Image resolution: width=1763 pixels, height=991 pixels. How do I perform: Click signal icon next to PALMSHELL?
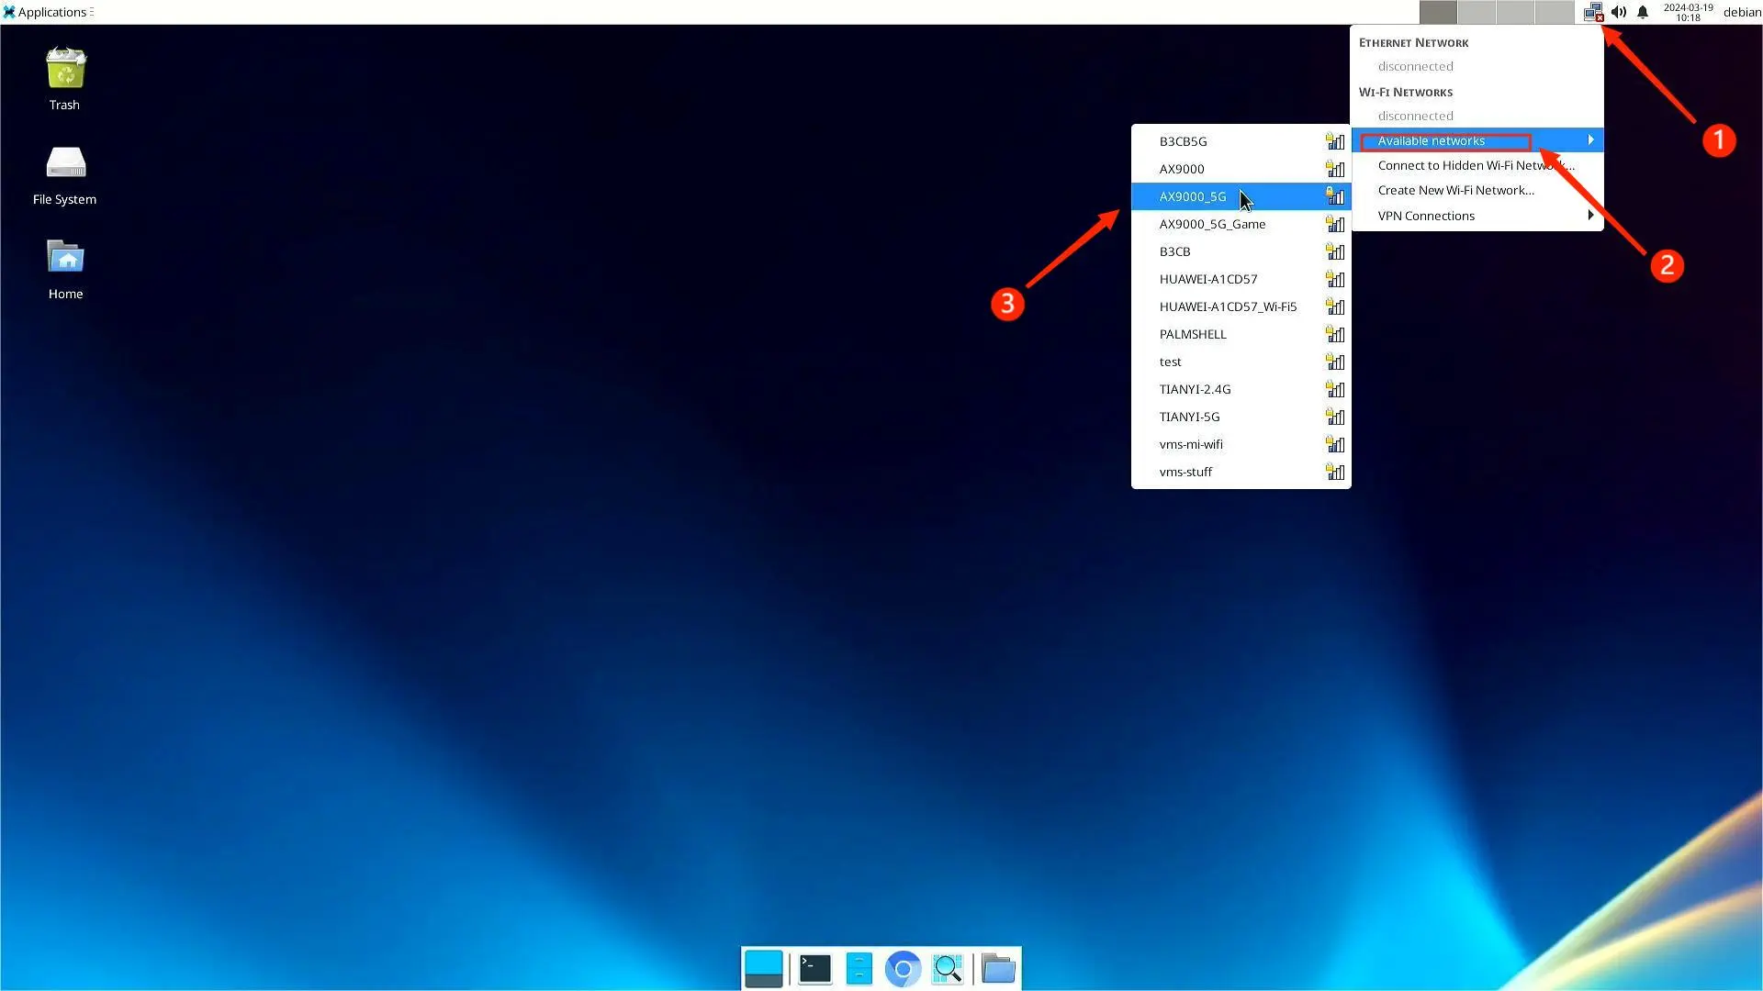[1335, 334]
